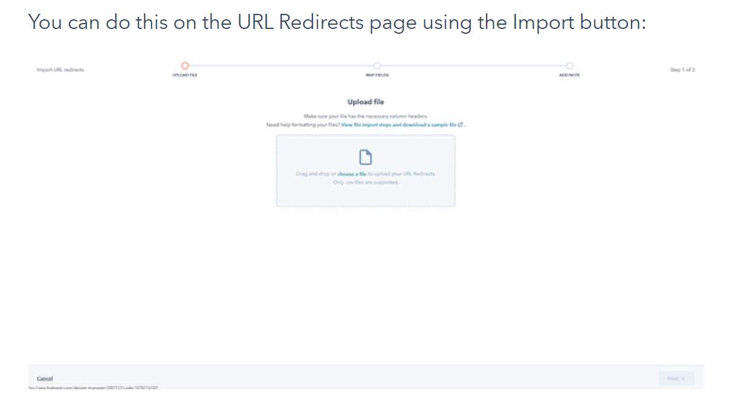
Task: Open 'View file import steps' sample file link
Action: coord(399,125)
